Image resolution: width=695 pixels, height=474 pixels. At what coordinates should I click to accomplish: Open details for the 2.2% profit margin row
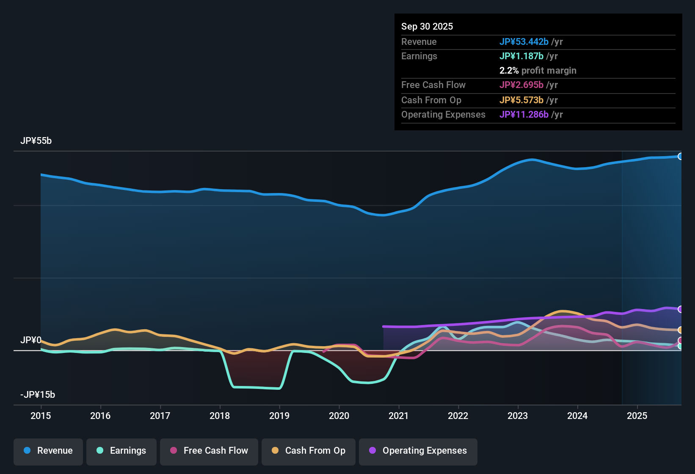coord(538,71)
